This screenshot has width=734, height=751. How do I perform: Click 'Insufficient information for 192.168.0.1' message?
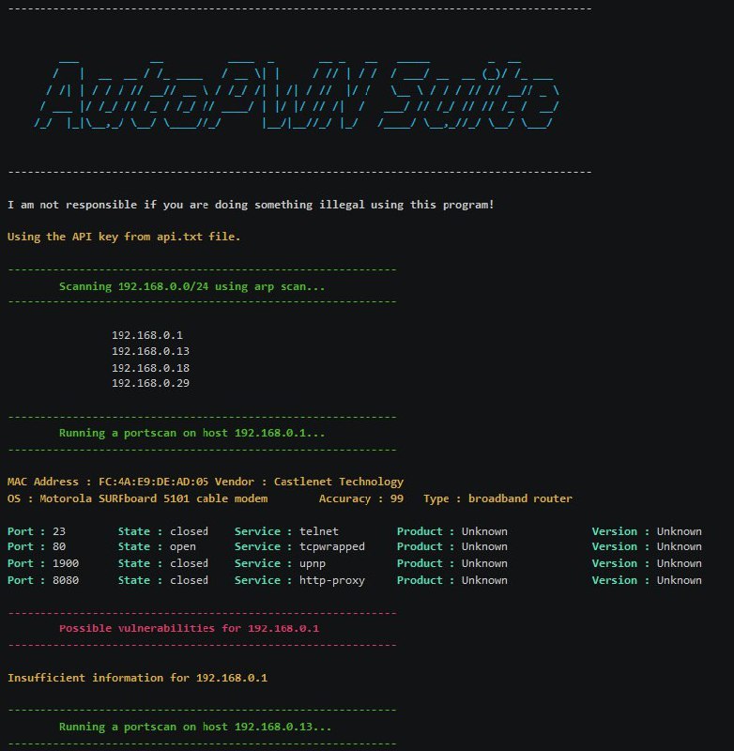137,678
